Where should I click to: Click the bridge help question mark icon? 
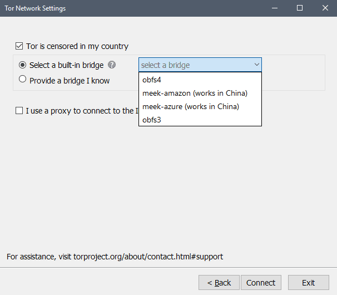coord(112,65)
